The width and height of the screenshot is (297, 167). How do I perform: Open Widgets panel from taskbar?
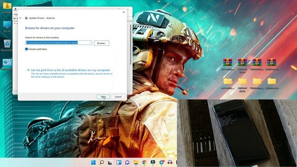click(x=119, y=162)
